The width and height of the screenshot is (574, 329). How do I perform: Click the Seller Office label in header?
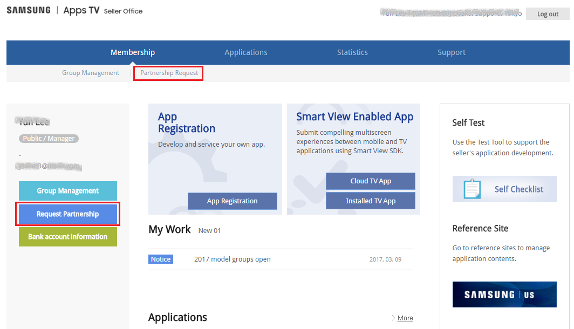click(x=123, y=11)
